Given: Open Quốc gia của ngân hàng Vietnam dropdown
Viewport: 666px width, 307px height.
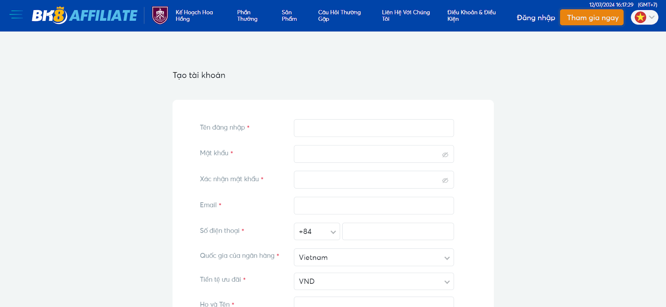Looking at the screenshot, I should 374,257.
